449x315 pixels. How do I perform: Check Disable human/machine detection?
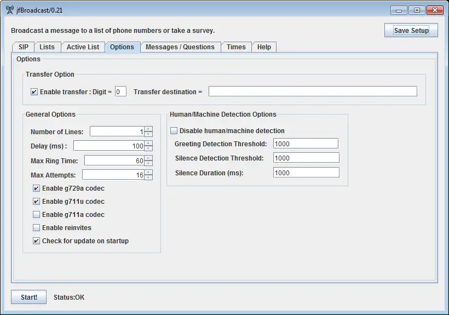(174, 130)
